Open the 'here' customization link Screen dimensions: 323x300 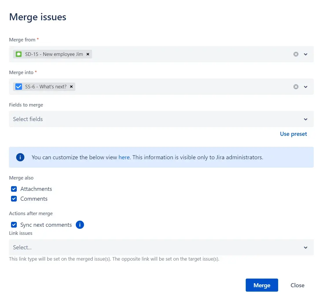[124, 158]
